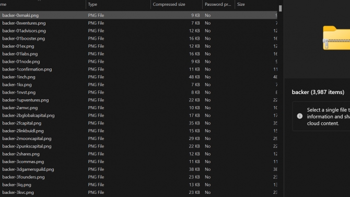Select file backer-1confirmation.png

(27, 69)
